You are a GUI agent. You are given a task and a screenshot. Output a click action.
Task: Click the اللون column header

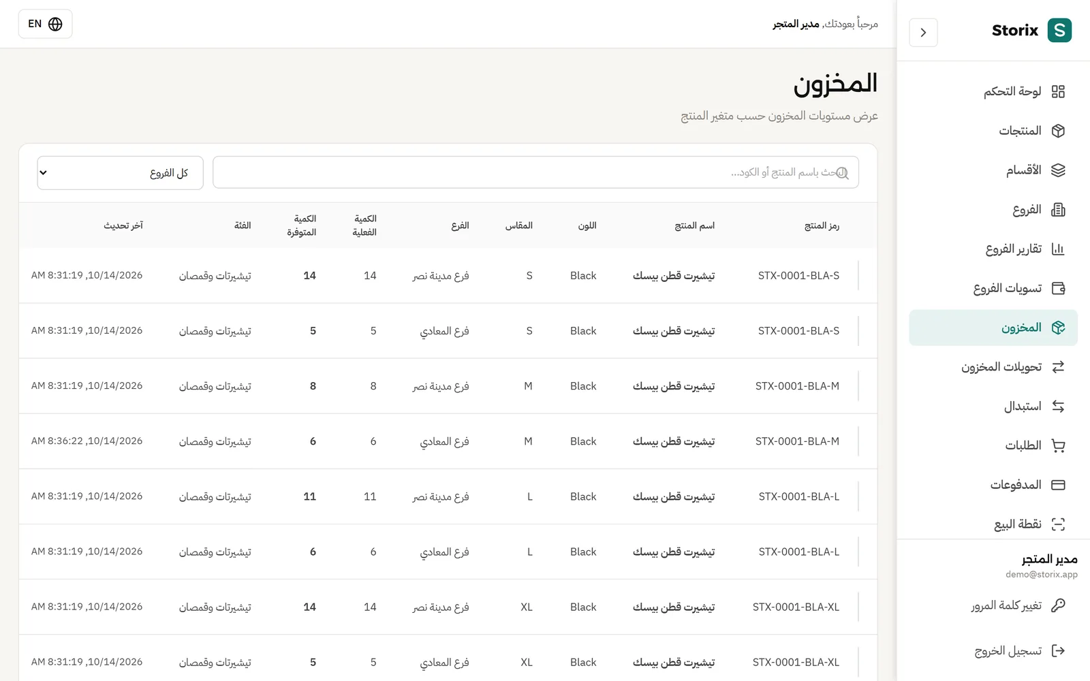pos(587,225)
